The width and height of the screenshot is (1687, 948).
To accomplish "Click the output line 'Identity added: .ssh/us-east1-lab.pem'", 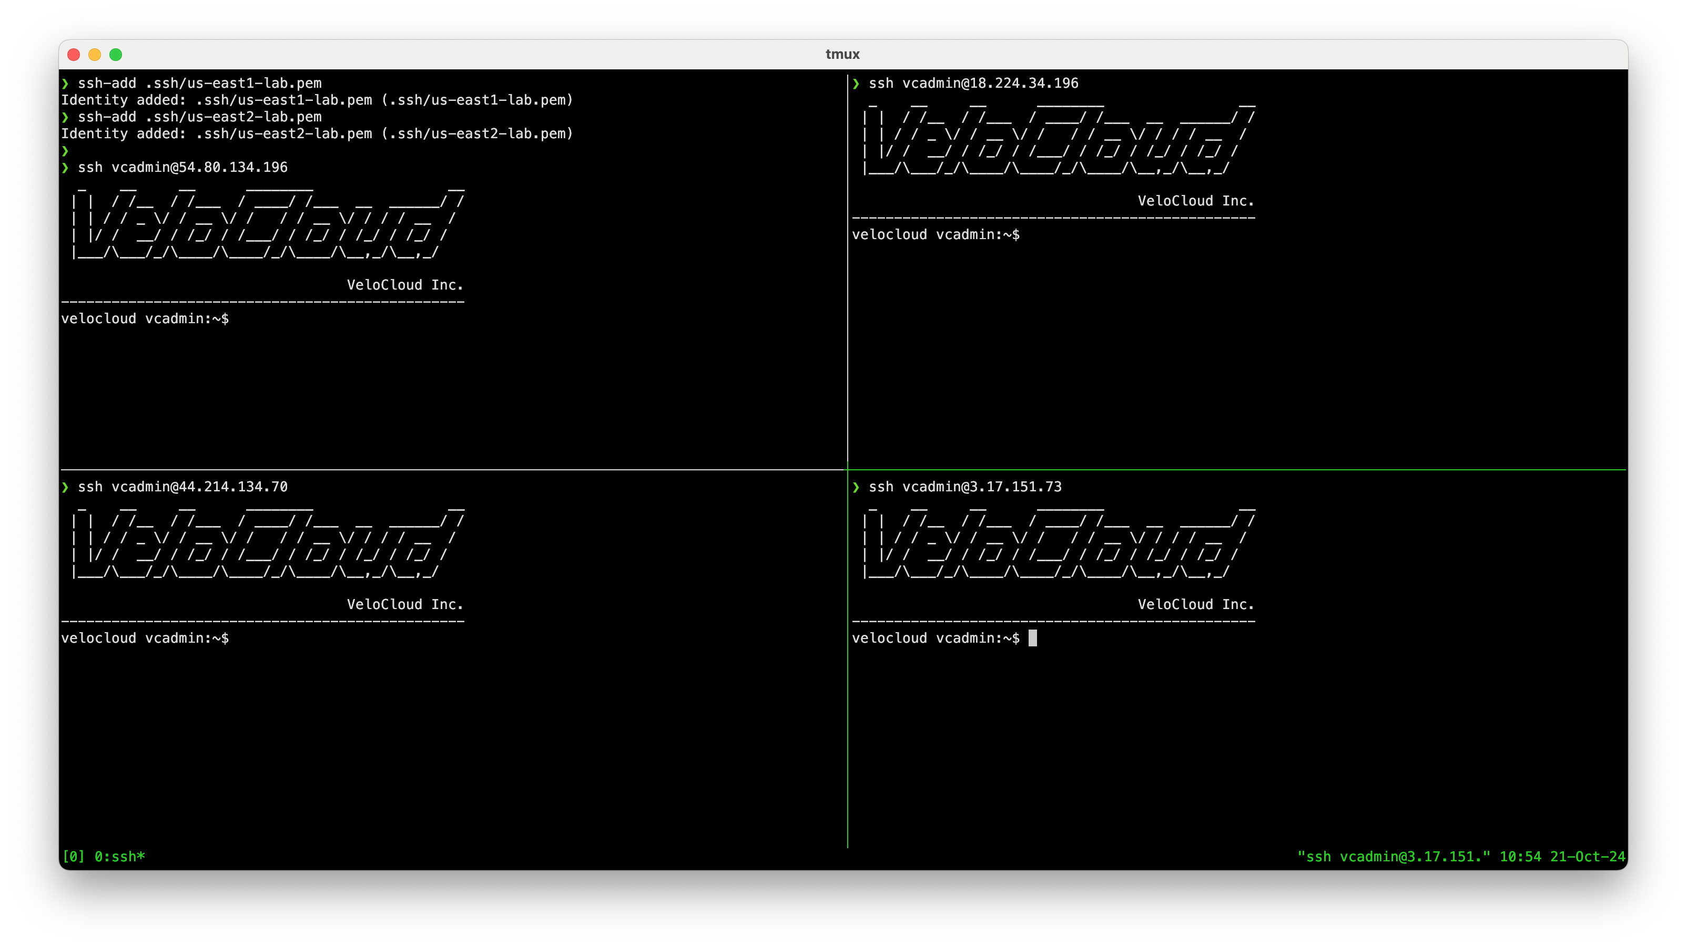I will [317, 100].
